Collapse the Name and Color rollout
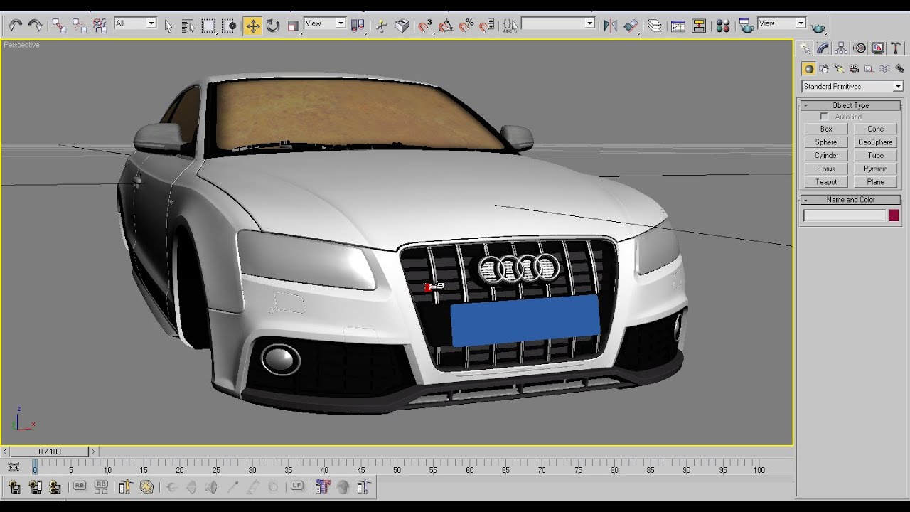The image size is (910, 512). click(850, 200)
